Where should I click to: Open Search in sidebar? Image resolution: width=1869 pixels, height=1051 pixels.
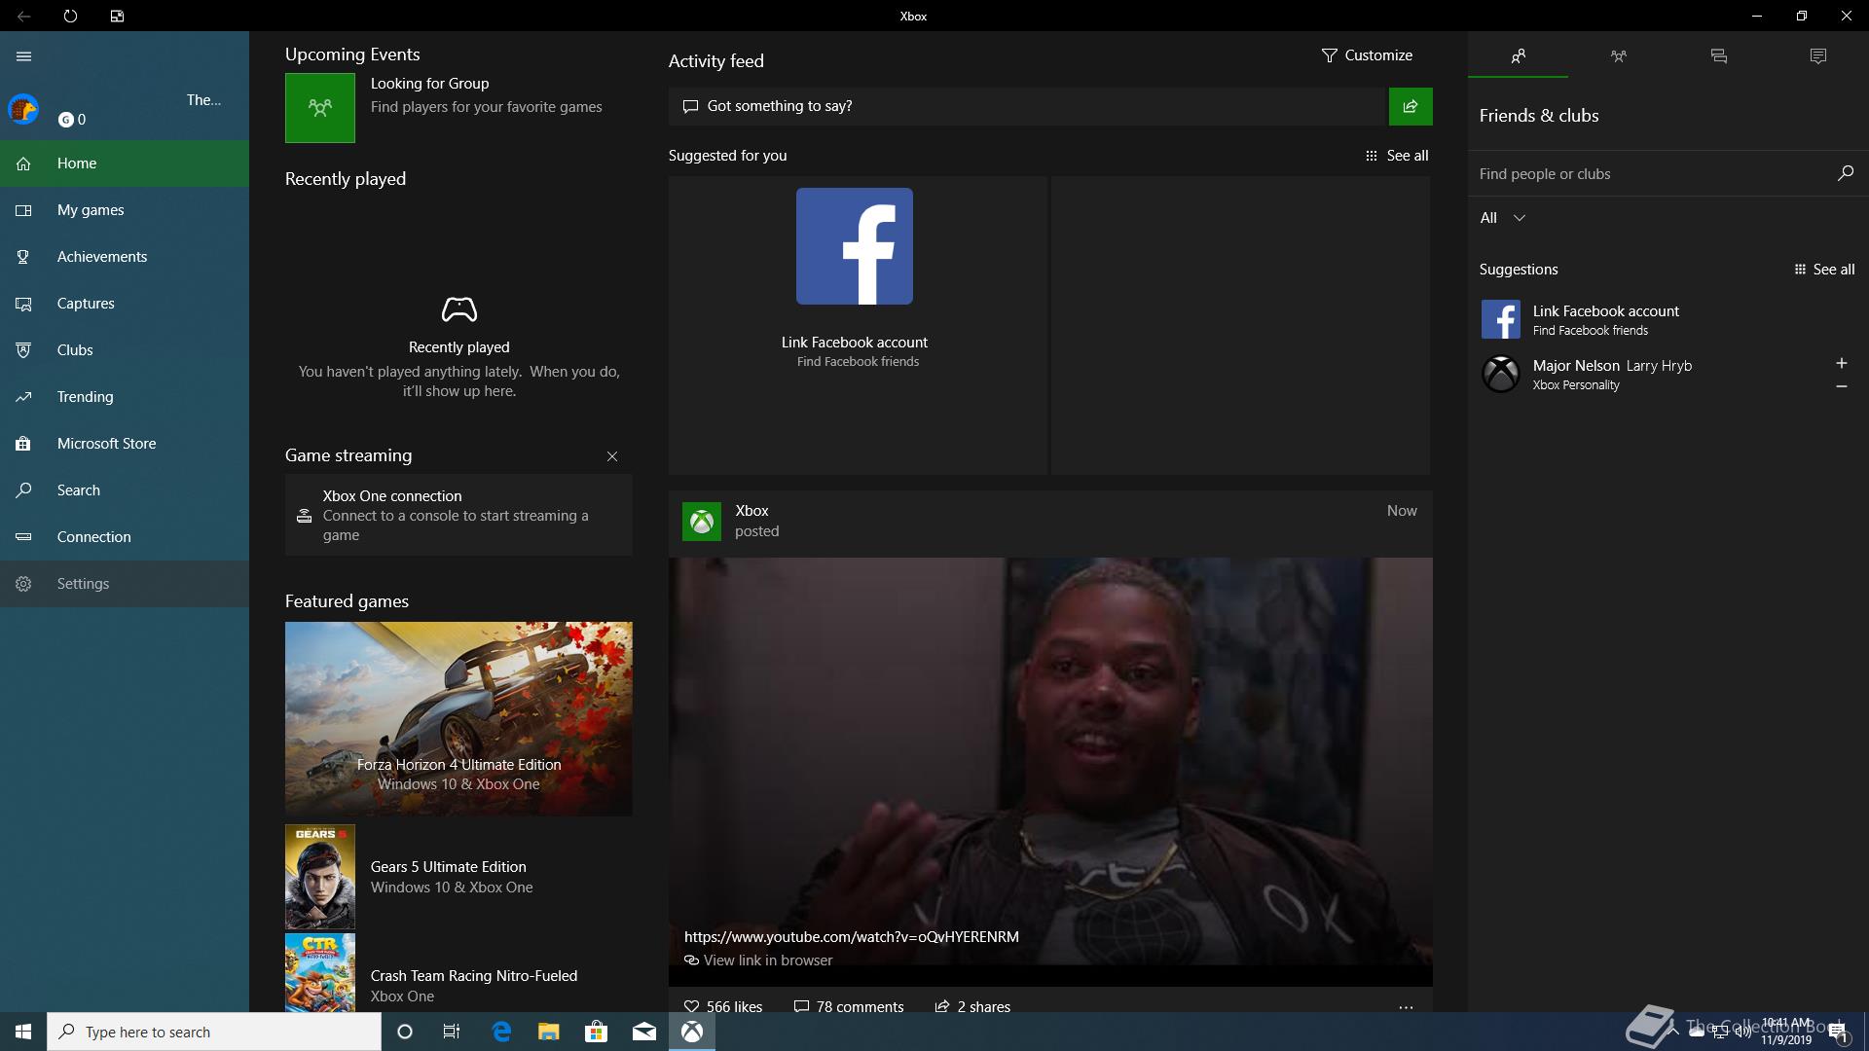point(125,490)
